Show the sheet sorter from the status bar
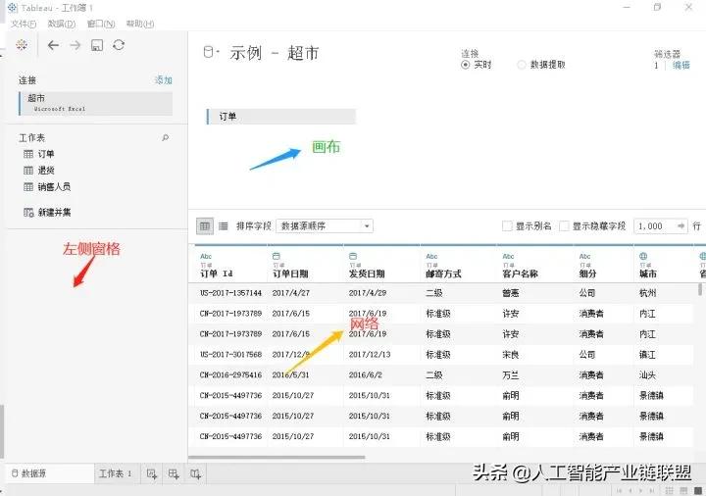 670,490
